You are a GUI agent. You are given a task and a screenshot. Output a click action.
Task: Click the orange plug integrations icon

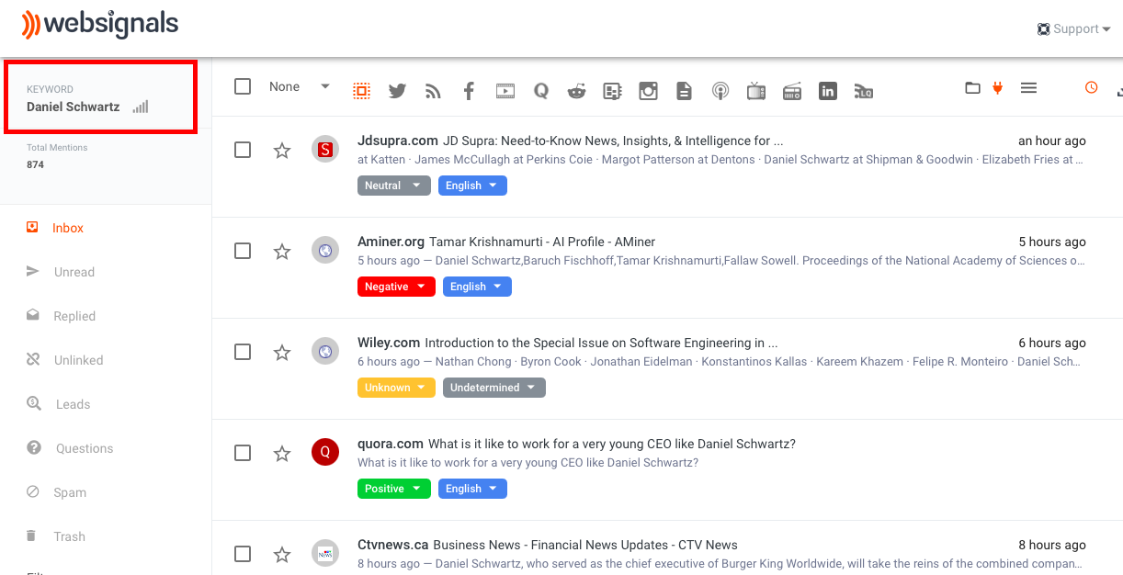pyautogui.click(x=997, y=88)
